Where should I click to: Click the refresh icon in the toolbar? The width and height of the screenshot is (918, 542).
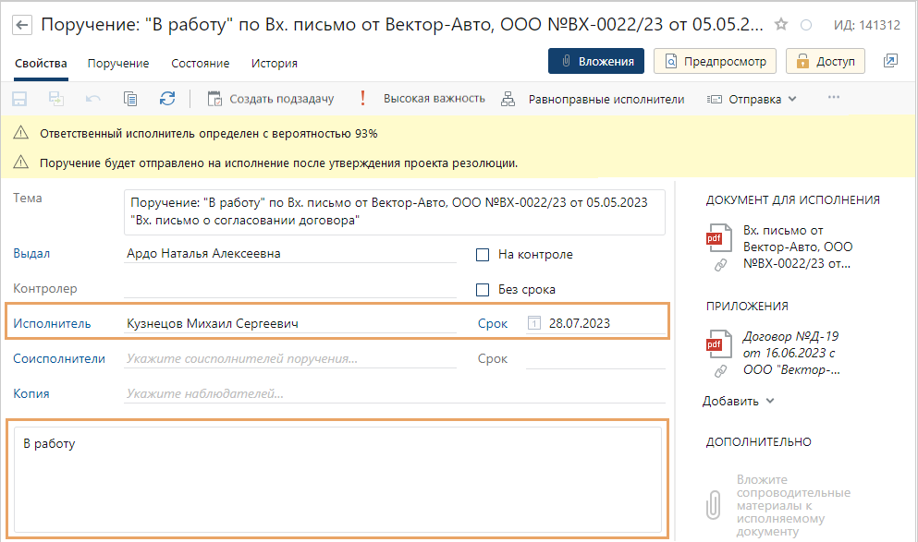166,99
